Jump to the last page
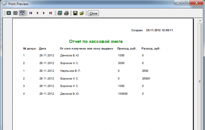The image size is (205, 130). (x=51, y=13)
